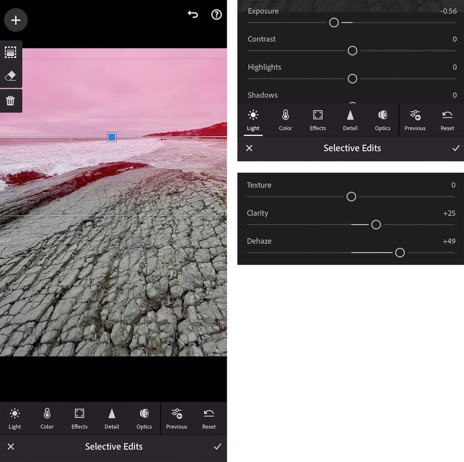Tap Previous sliders icon in right panel
Screen dimensions: 464x462
pos(415,120)
